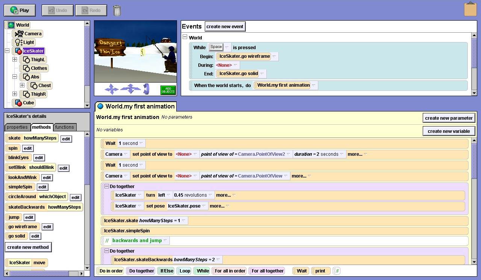Collapse the World events group
This screenshot has height=280, width=481.
tap(185, 37)
